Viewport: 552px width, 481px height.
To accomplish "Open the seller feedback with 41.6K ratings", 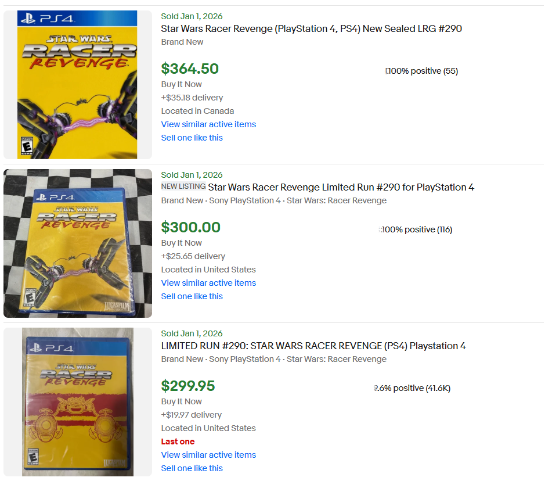I will [x=413, y=388].
